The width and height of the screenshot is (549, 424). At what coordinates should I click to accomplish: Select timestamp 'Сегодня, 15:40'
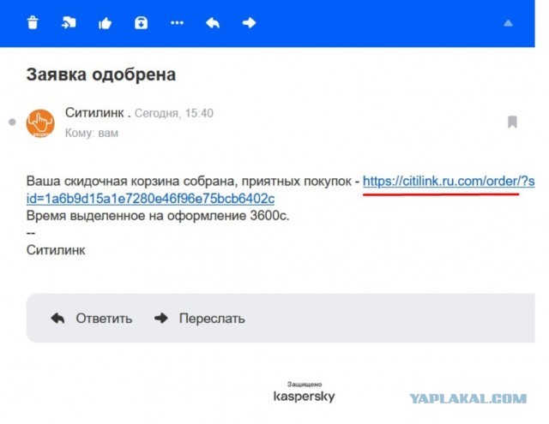pyautogui.click(x=174, y=113)
